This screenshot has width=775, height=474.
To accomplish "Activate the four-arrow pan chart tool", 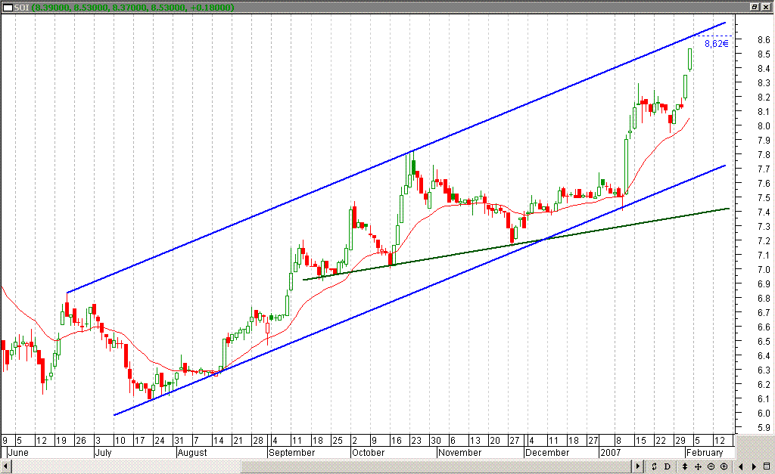I will pyautogui.click(x=698, y=466).
